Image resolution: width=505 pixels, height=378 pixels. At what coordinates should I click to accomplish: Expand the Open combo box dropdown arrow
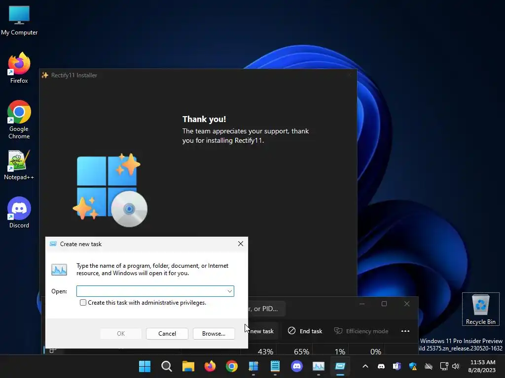pyautogui.click(x=230, y=291)
